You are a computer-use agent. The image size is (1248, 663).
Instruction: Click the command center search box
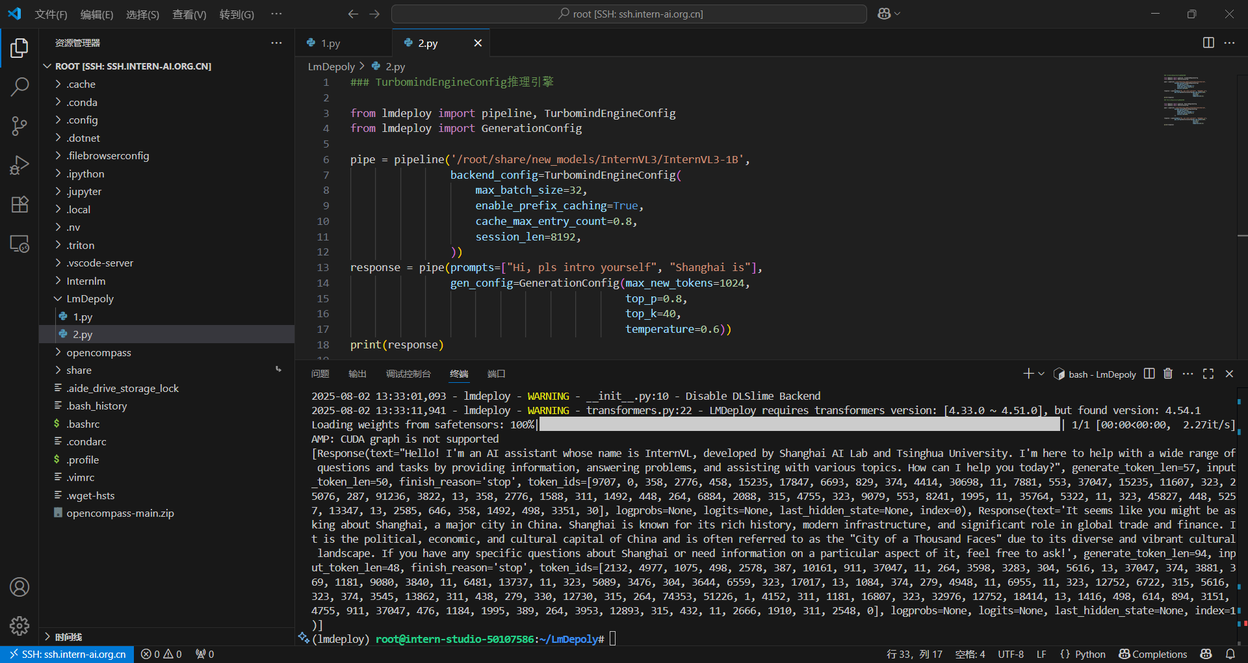629,14
